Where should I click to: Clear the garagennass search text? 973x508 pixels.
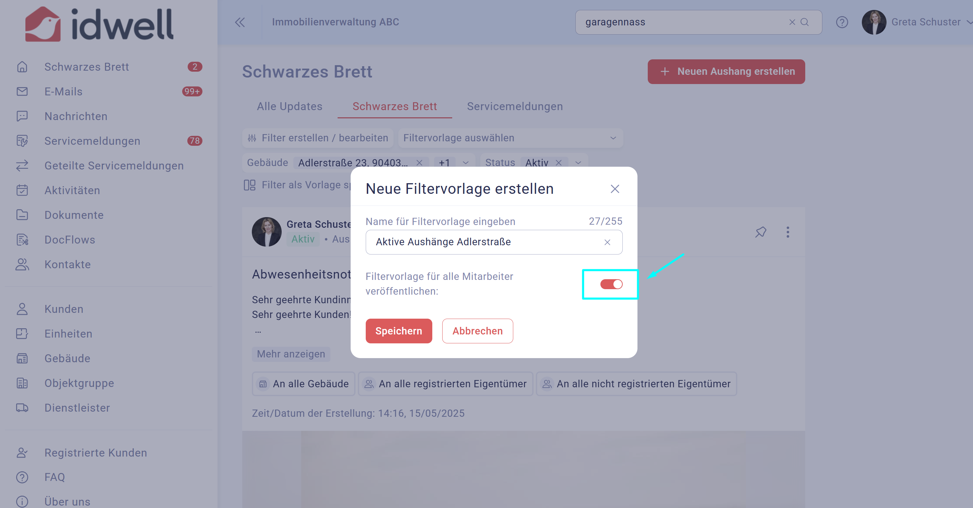tap(792, 22)
